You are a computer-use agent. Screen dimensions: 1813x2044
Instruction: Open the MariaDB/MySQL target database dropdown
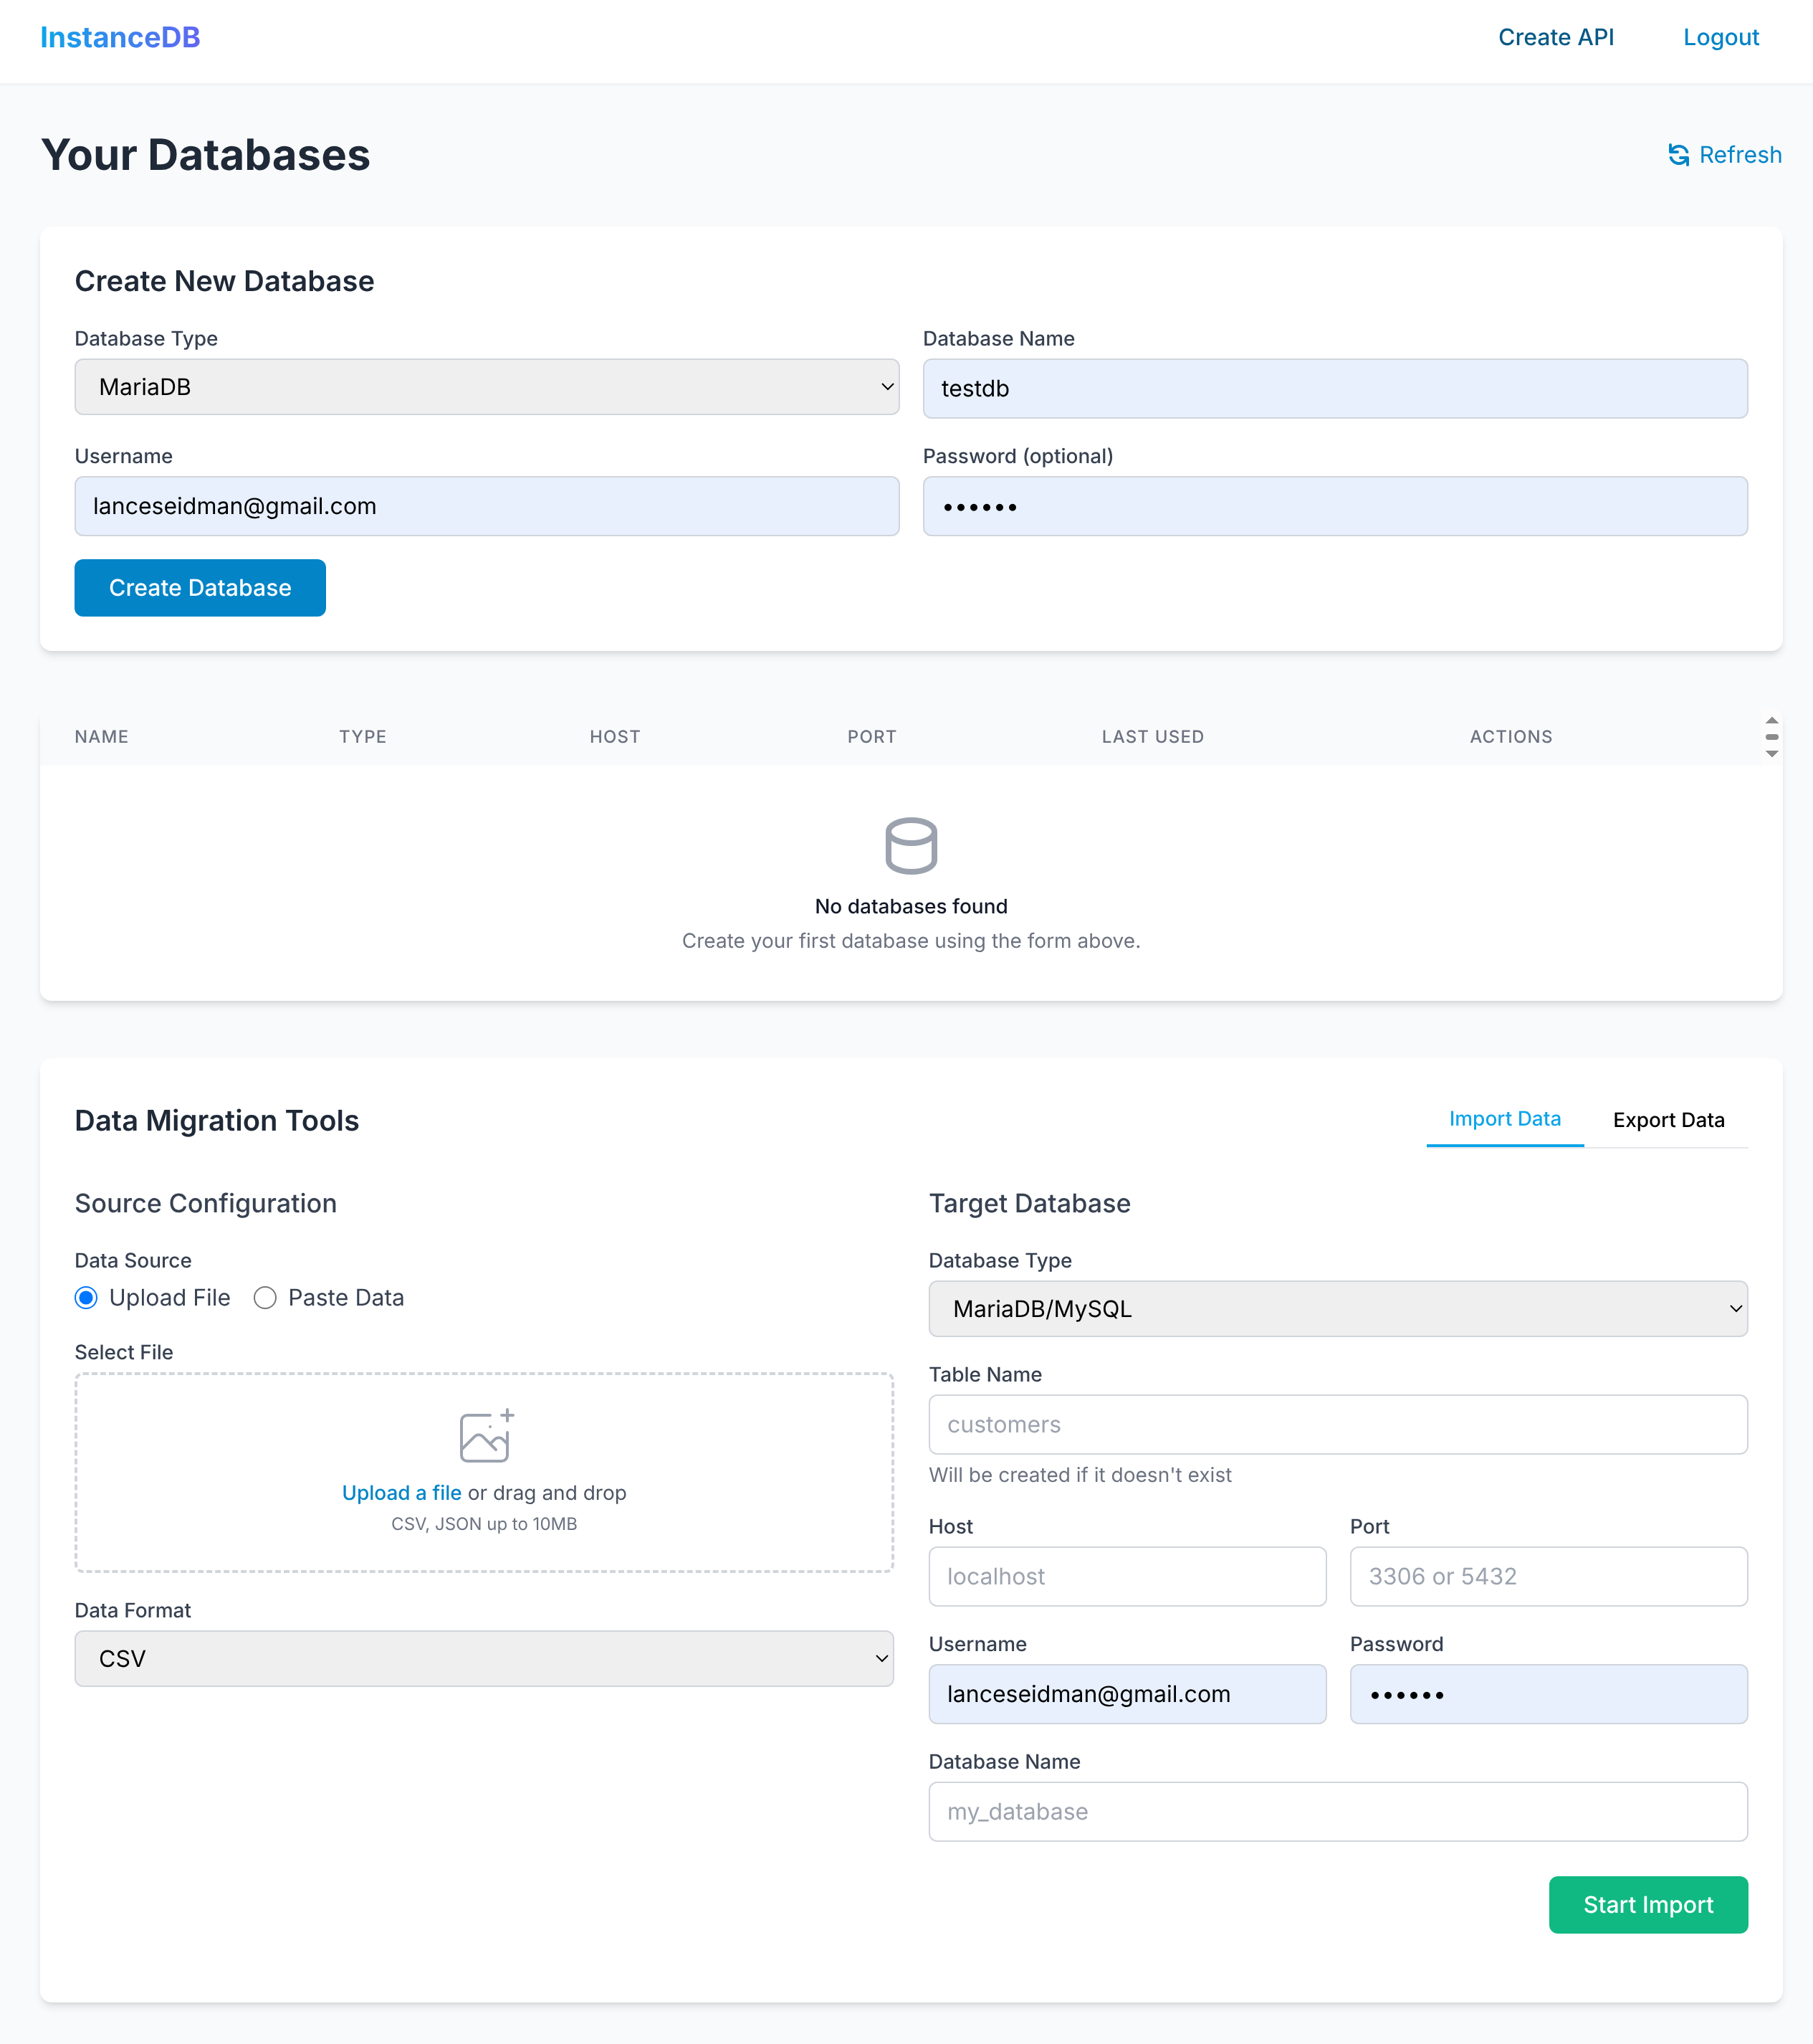point(1337,1308)
